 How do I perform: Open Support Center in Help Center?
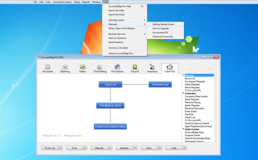193,135
